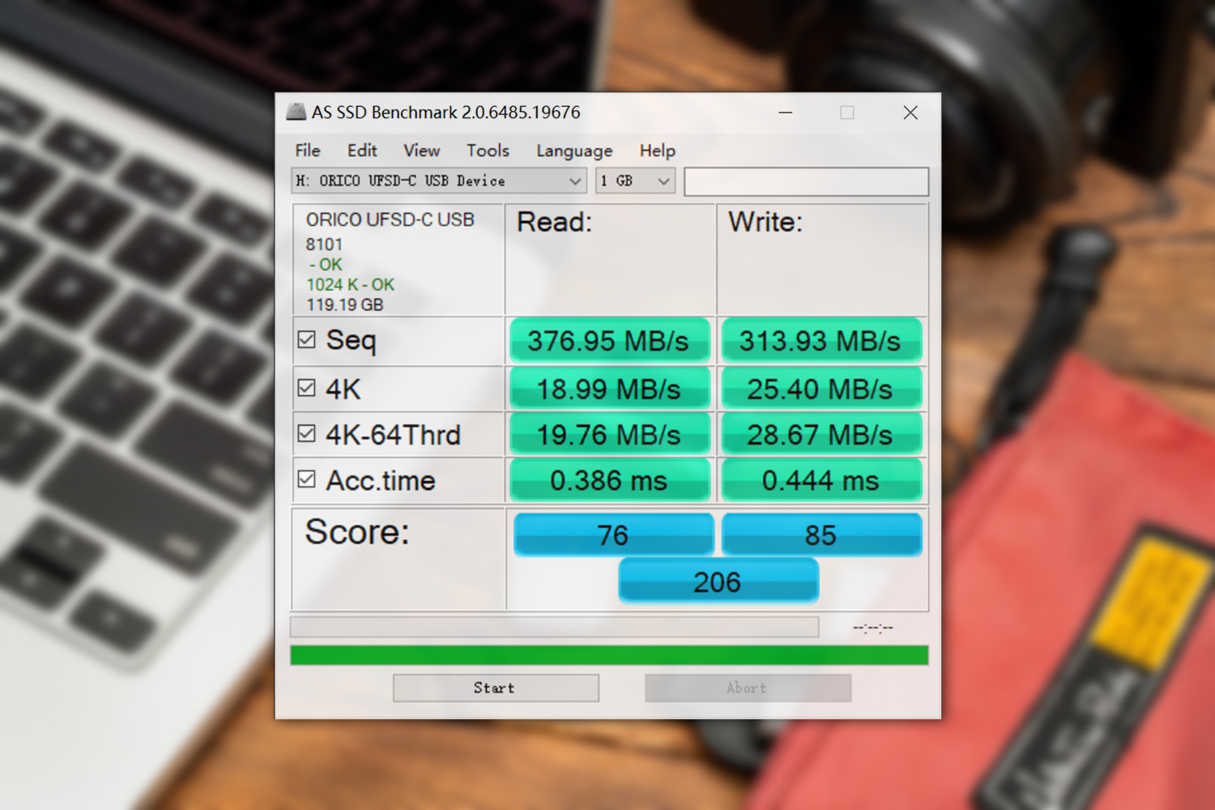The width and height of the screenshot is (1215, 810).
Task: Open the 1 GB test size dropdown
Action: (635, 181)
